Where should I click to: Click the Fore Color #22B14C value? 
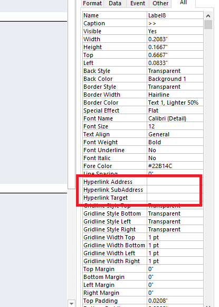click(175, 166)
